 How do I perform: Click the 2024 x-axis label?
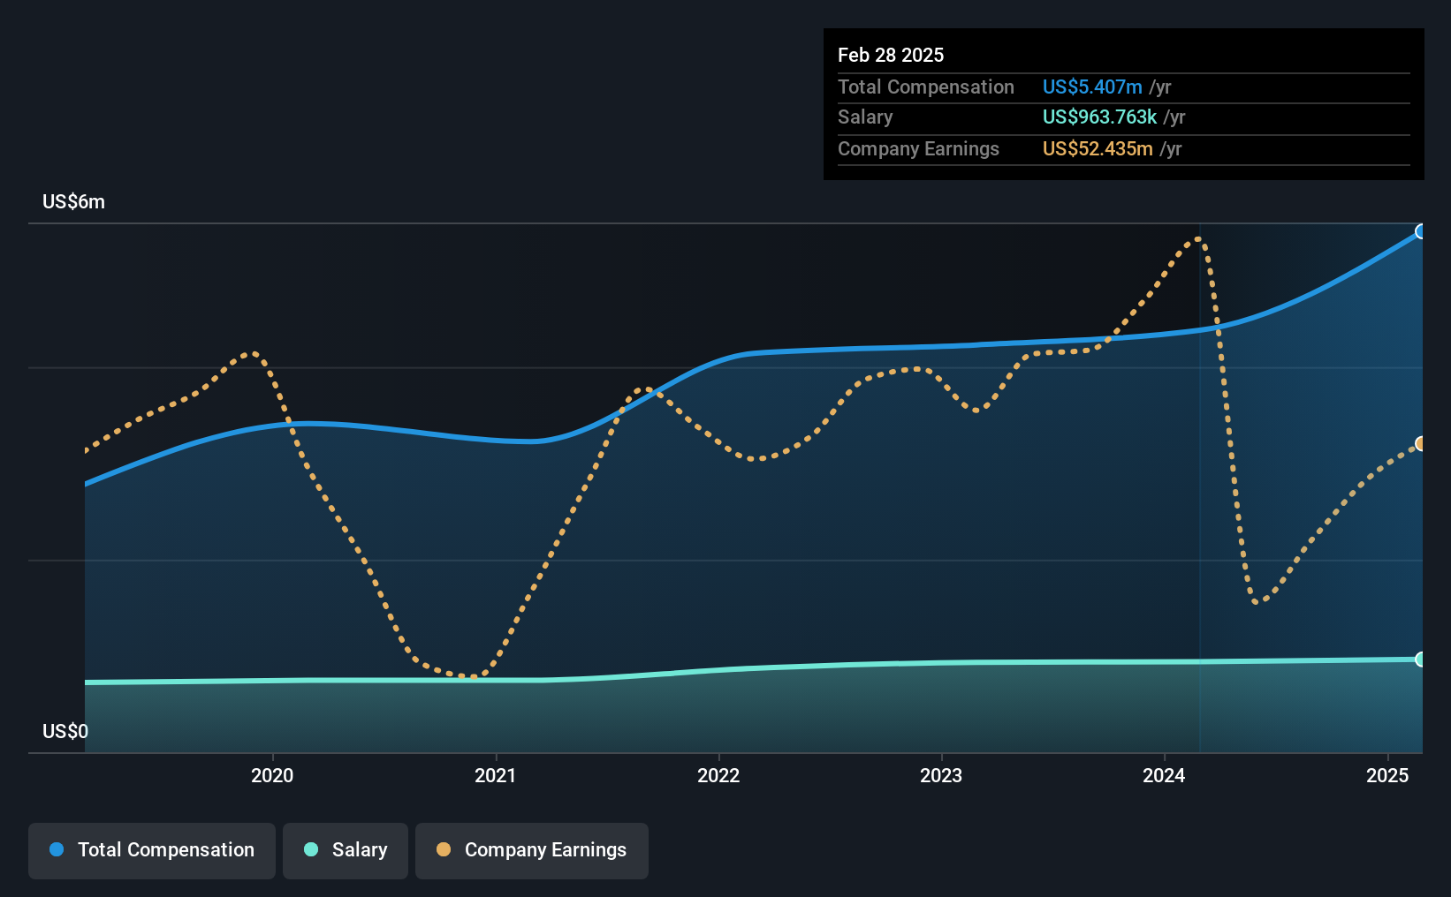(1164, 775)
